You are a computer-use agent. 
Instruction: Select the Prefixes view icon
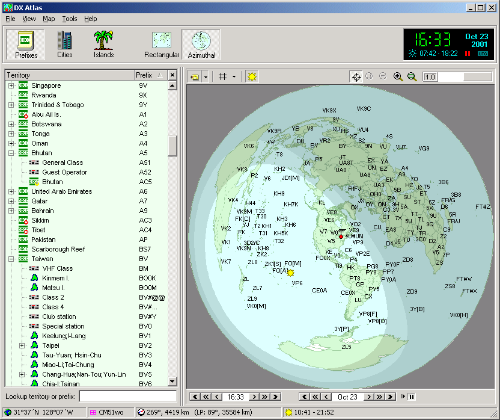pos(25,44)
